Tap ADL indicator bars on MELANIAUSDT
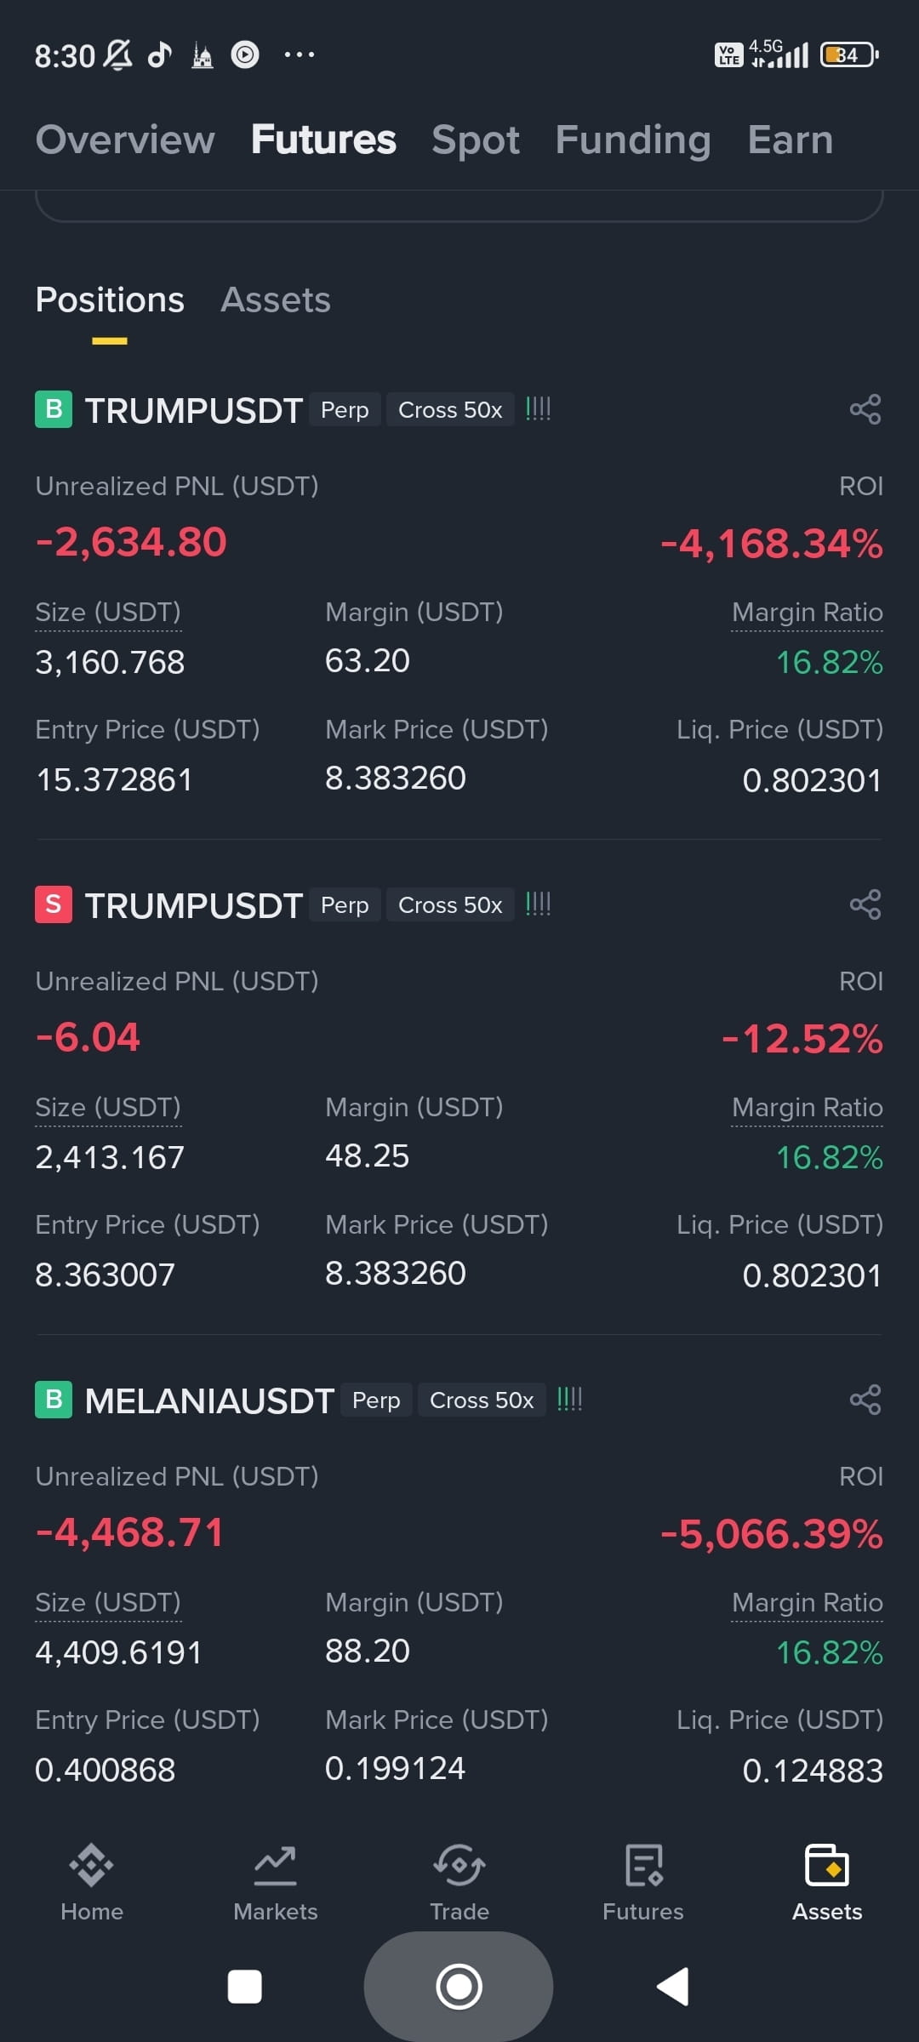This screenshot has height=2042, width=919. pos(569,1399)
